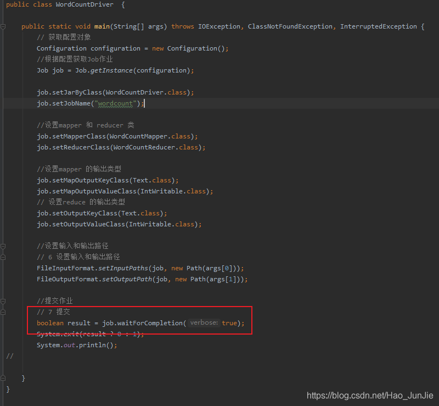Click 'new Configuration()' constructor call
This screenshot has height=406, width=439.
click(188, 48)
